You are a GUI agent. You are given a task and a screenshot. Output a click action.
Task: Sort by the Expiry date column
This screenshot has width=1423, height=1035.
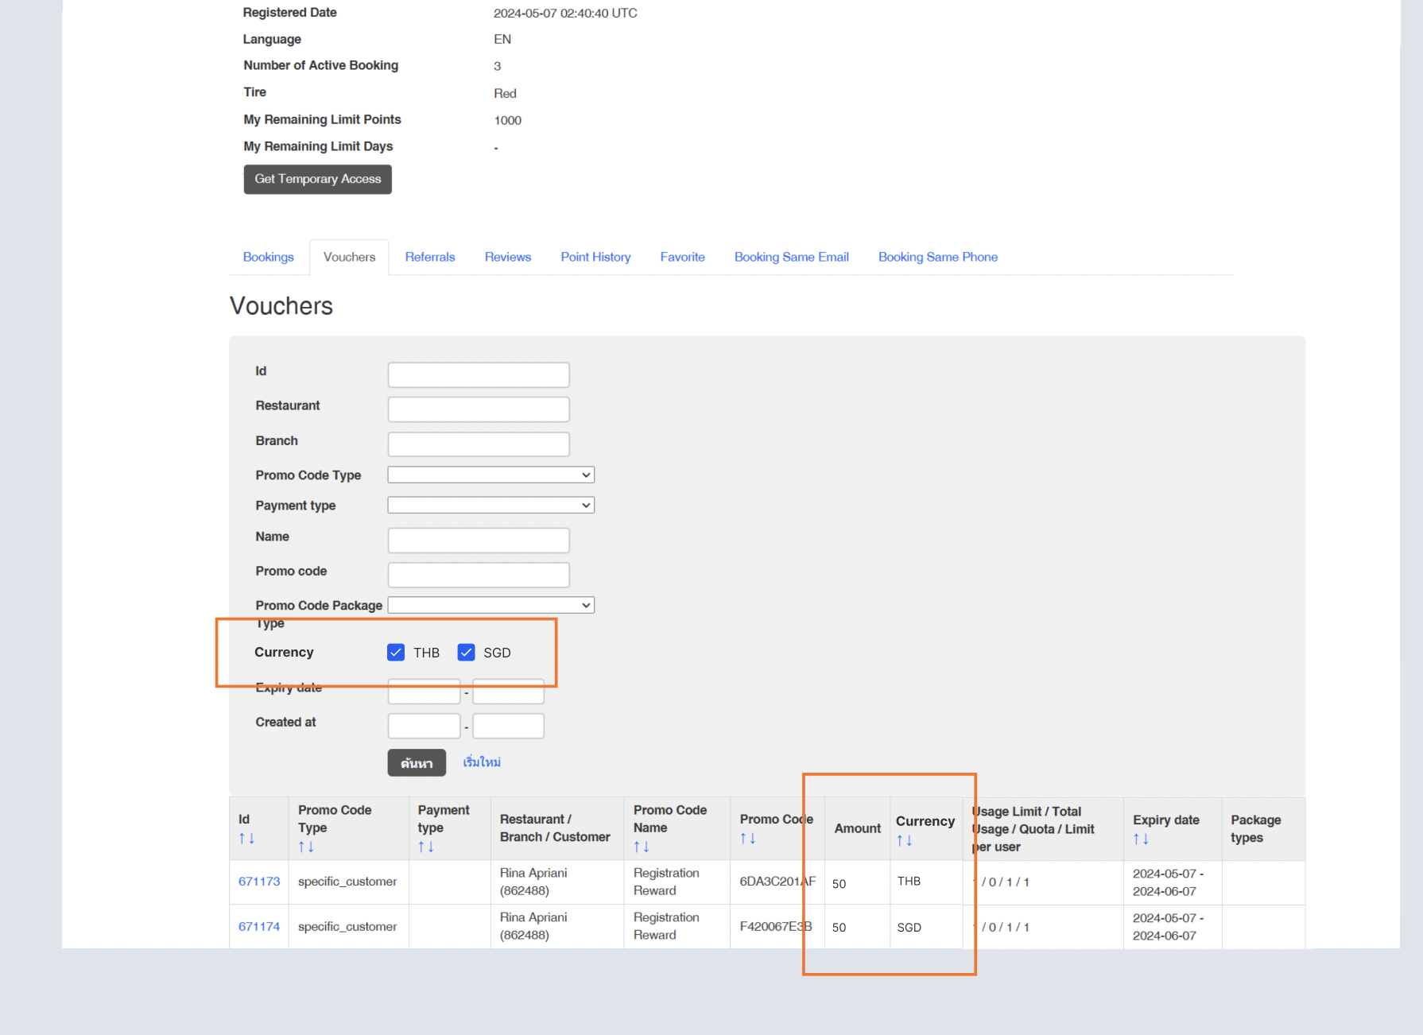click(1140, 839)
